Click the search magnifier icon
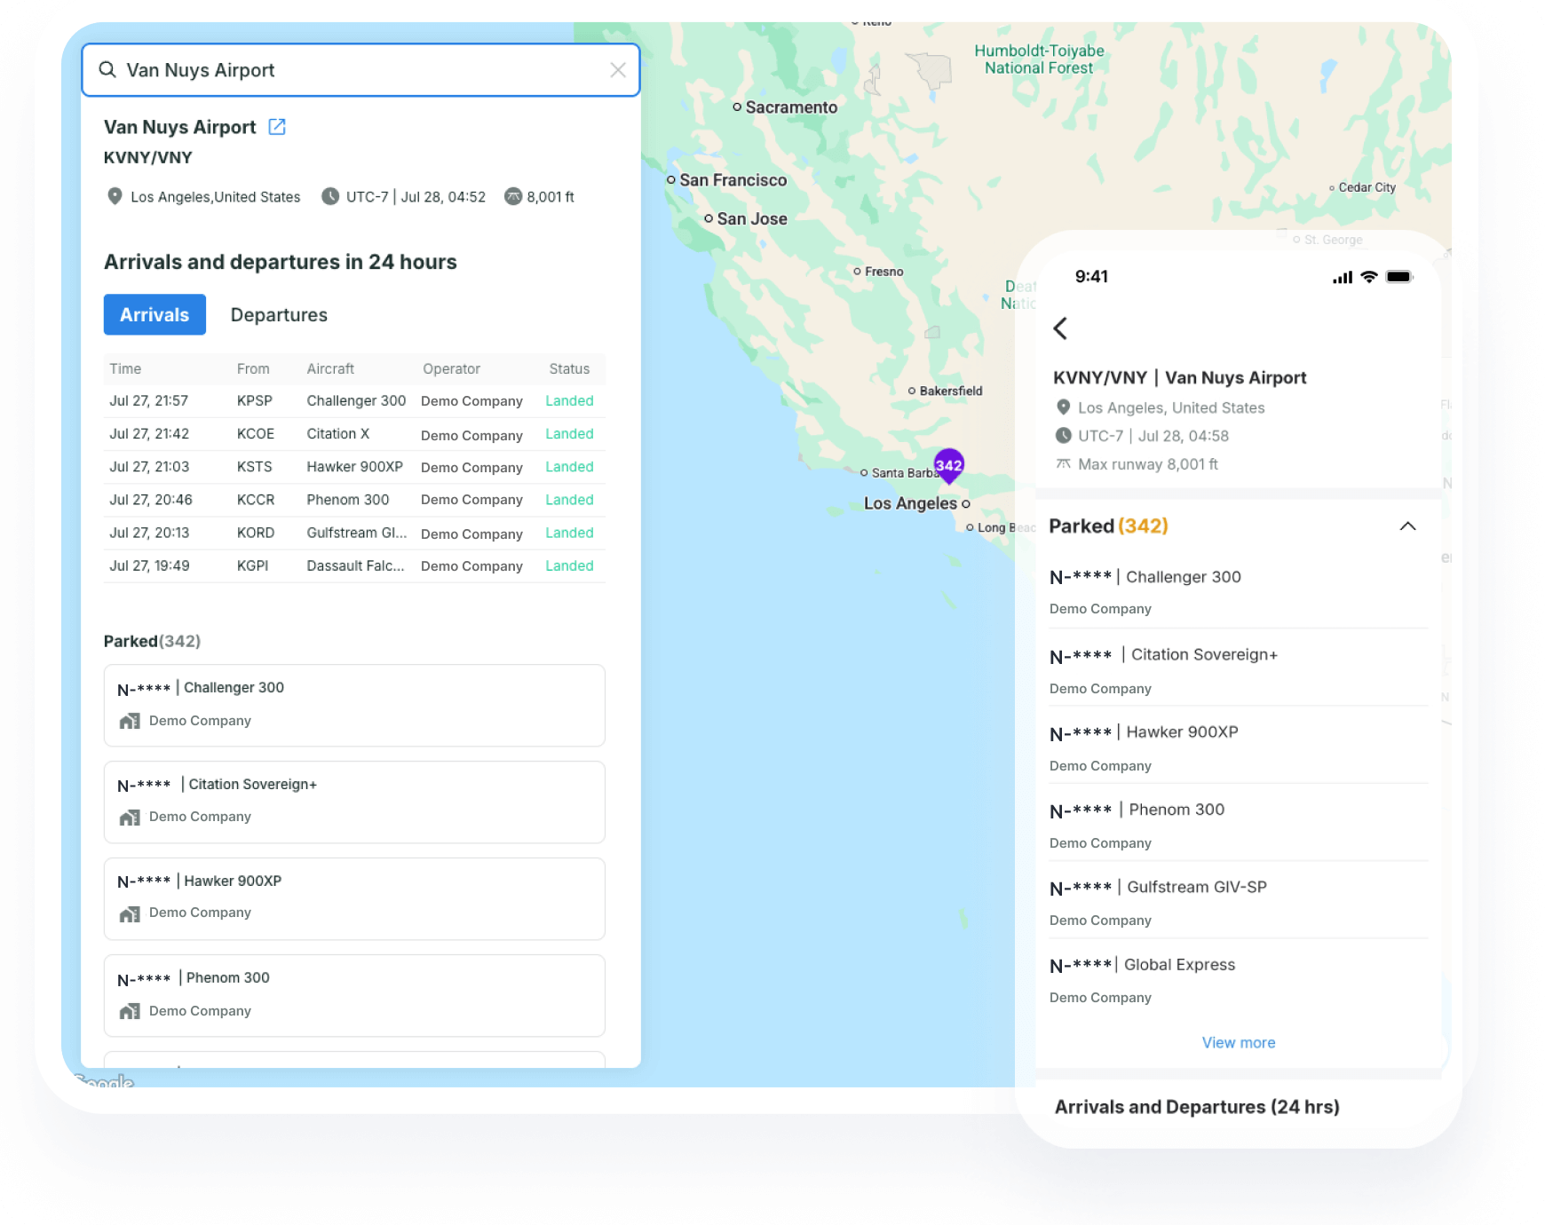 (107, 69)
